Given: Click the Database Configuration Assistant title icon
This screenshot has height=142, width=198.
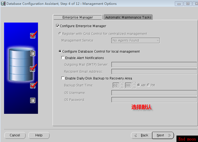Looking at the screenshot, I should 3,4.
